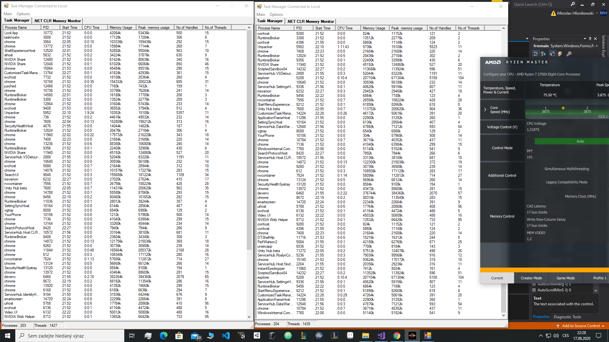609x342 pixels.
Task: Click the Ryzen Master taskbar icon
Action: pos(412,336)
